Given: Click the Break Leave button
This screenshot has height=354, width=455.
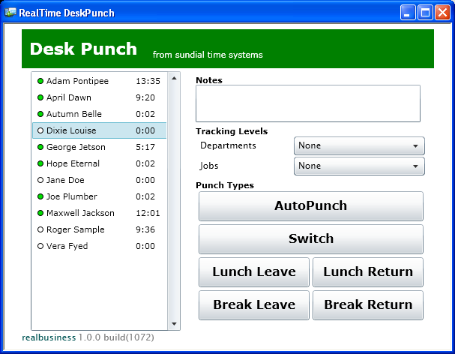Looking at the screenshot, I should pyautogui.click(x=254, y=305).
